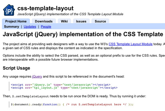165x111 pixels.
Task: Open the People link
Action: (46, 27)
